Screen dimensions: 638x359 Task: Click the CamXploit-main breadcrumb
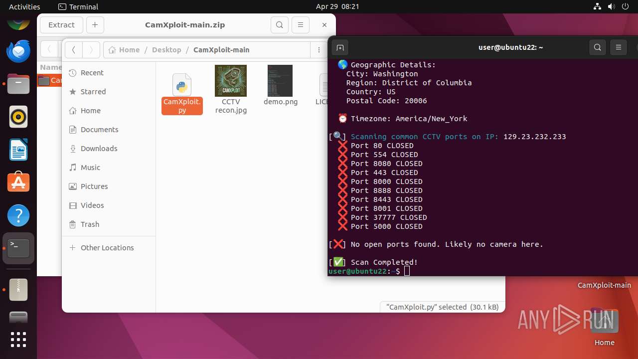coord(221,50)
